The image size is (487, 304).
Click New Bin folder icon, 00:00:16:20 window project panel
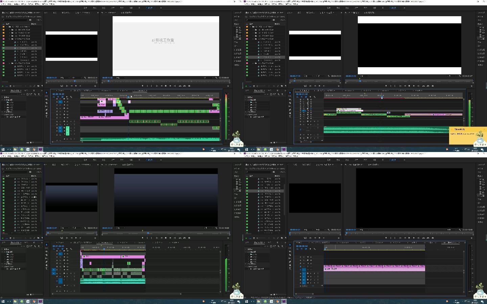pyautogui.click(x=38, y=86)
